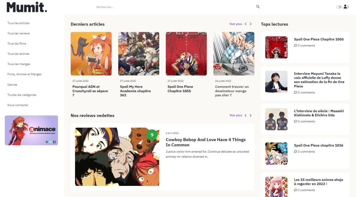Toggle the dark mode switch
This screenshot has height=197, width=356.
(339, 7)
